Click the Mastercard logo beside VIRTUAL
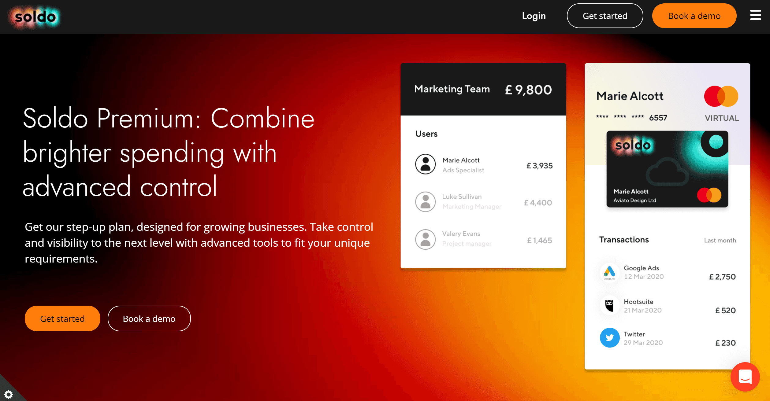This screenshot has height=401, width=770. [x=721, y=96]
